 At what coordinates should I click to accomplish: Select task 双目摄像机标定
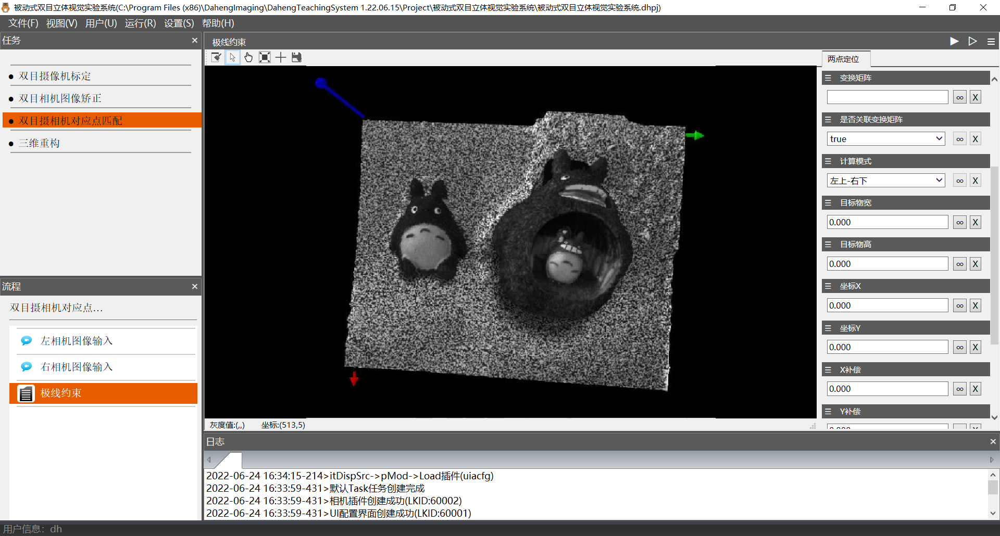pyautogui.click(x=55, y=76)
